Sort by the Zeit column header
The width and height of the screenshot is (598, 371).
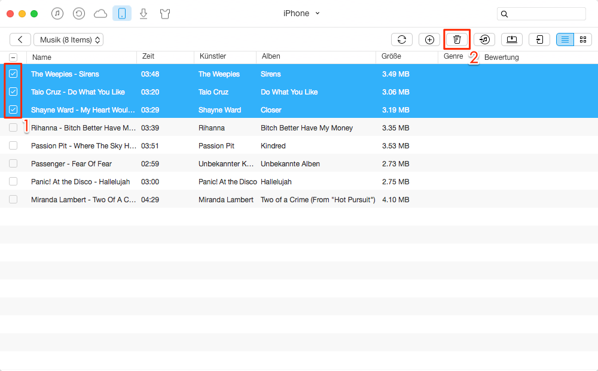(x=148, y=56)
